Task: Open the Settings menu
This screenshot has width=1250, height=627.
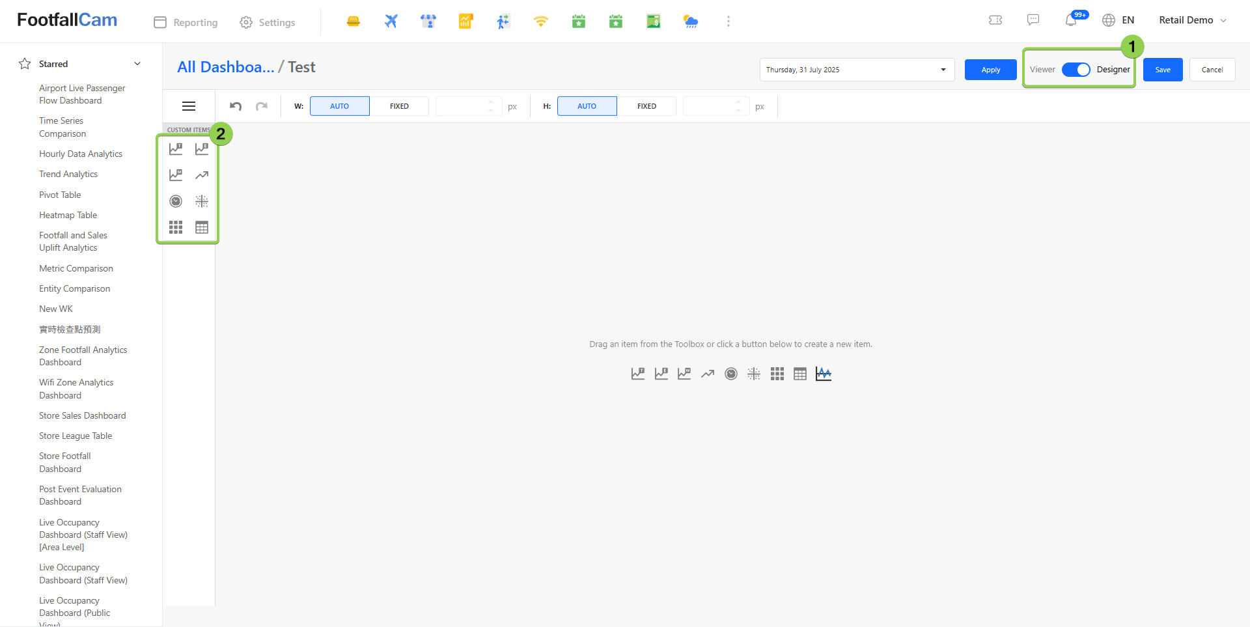Action: click(268, 22)
